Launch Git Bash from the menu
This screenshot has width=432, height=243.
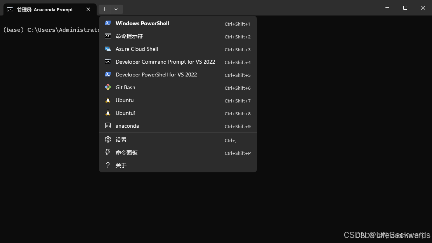coord(178,87)
